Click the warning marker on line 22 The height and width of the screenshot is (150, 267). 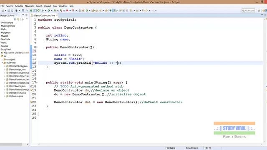(31, 102)
